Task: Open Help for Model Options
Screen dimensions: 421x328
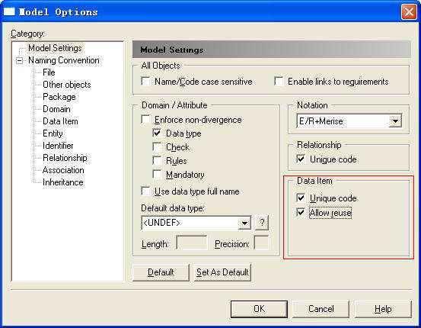Action: (383, 309)
